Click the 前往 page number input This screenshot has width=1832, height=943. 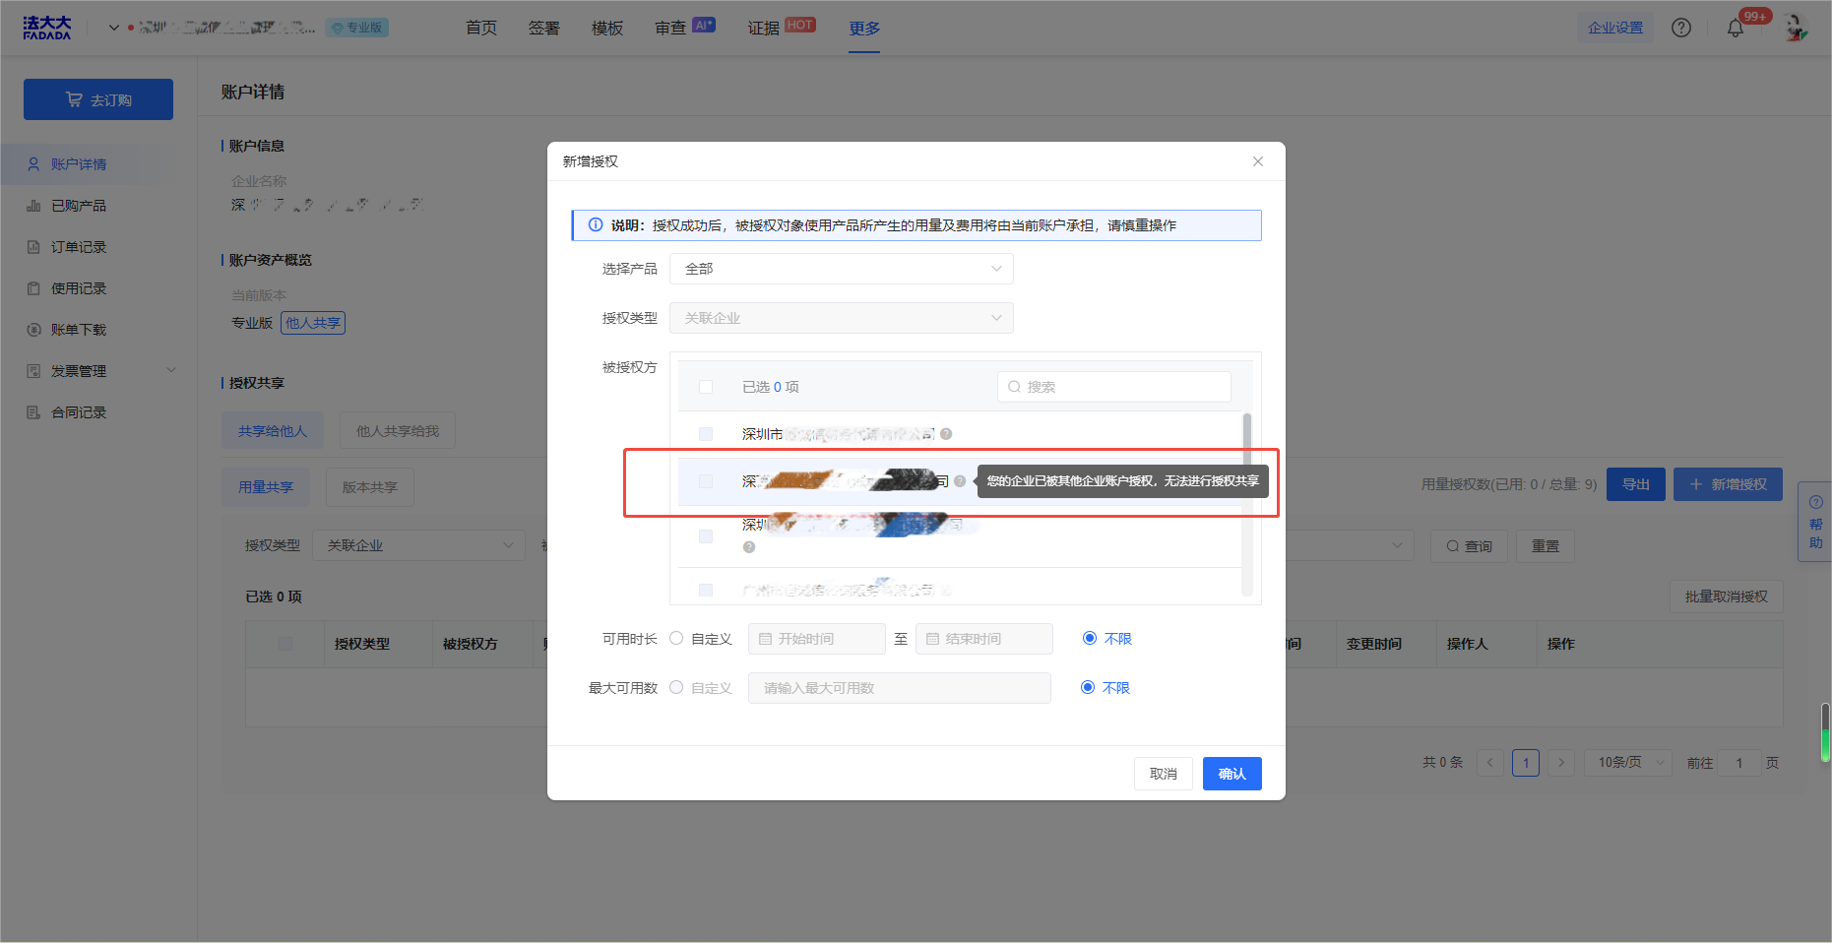click(1739, 763)
